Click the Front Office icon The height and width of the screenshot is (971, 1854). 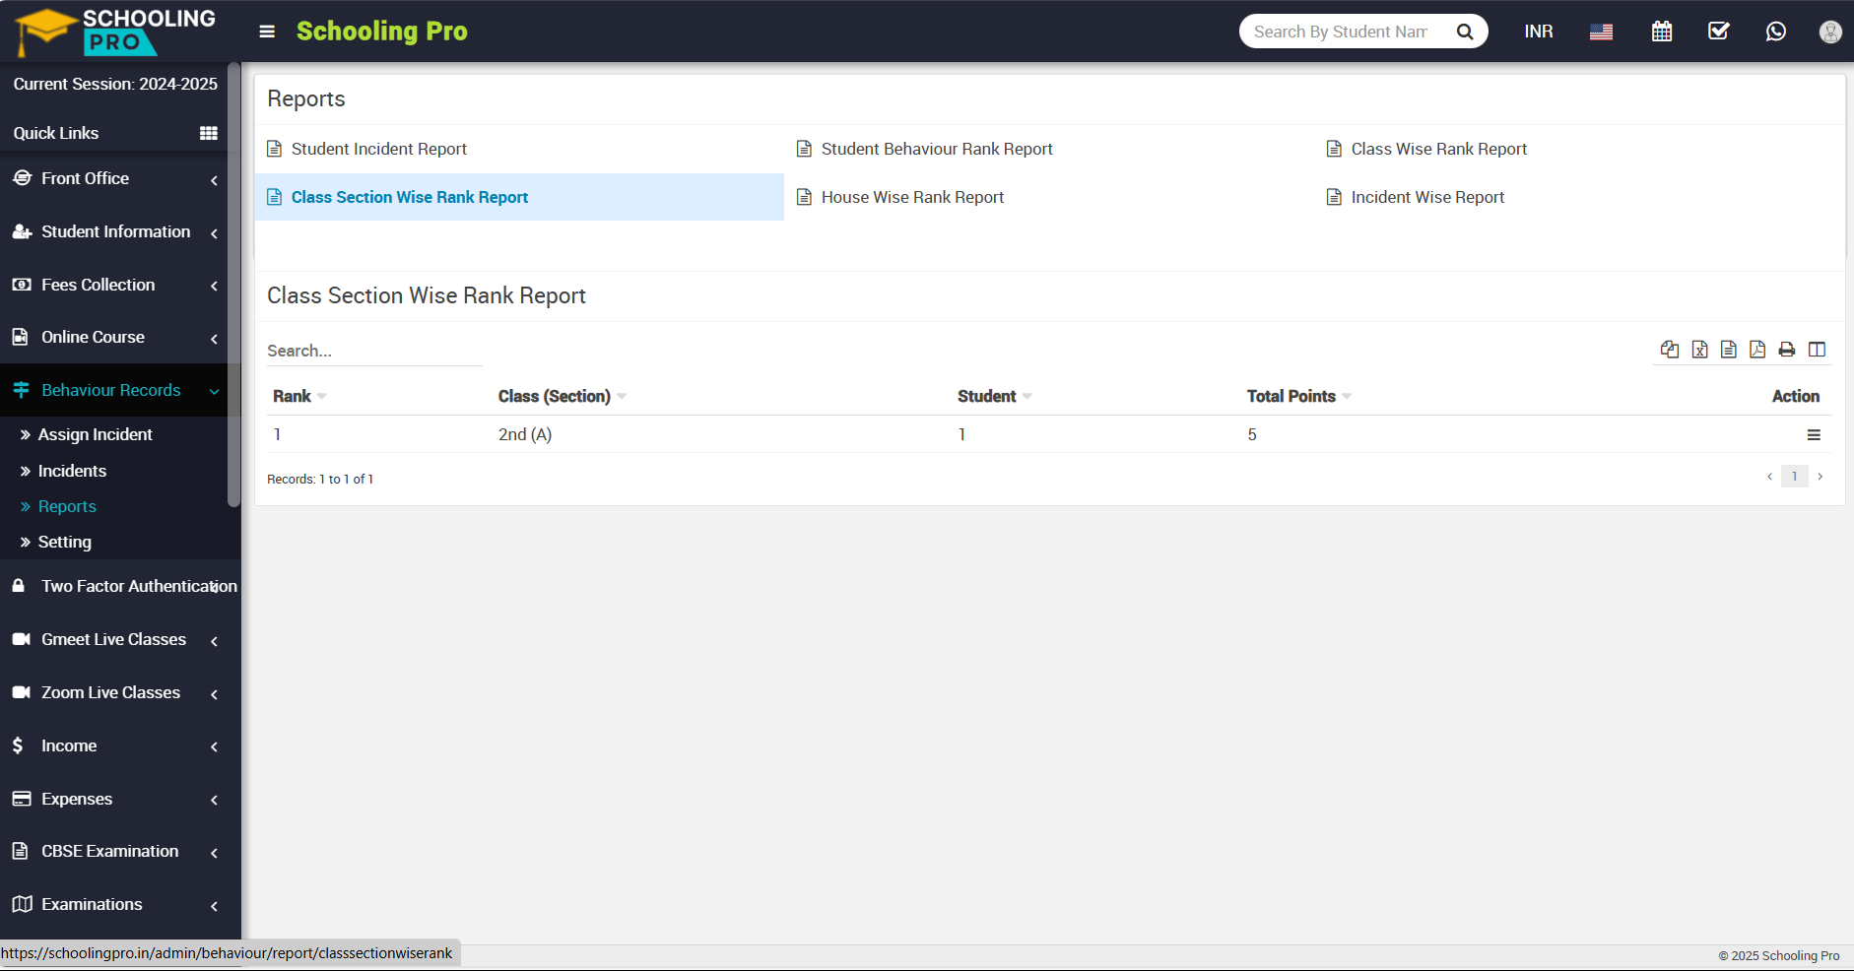pos(22,178)
